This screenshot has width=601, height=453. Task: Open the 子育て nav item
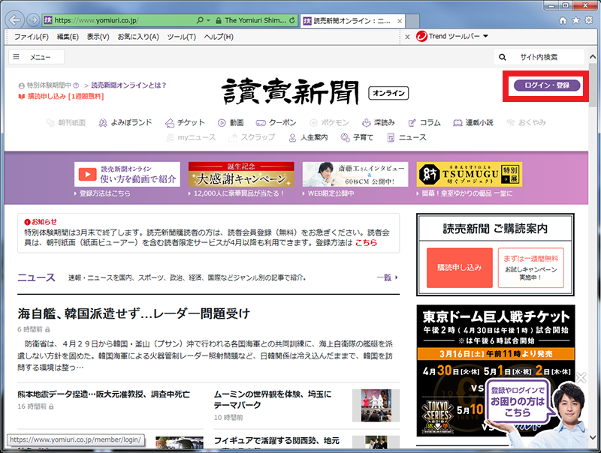pos(357,137)
